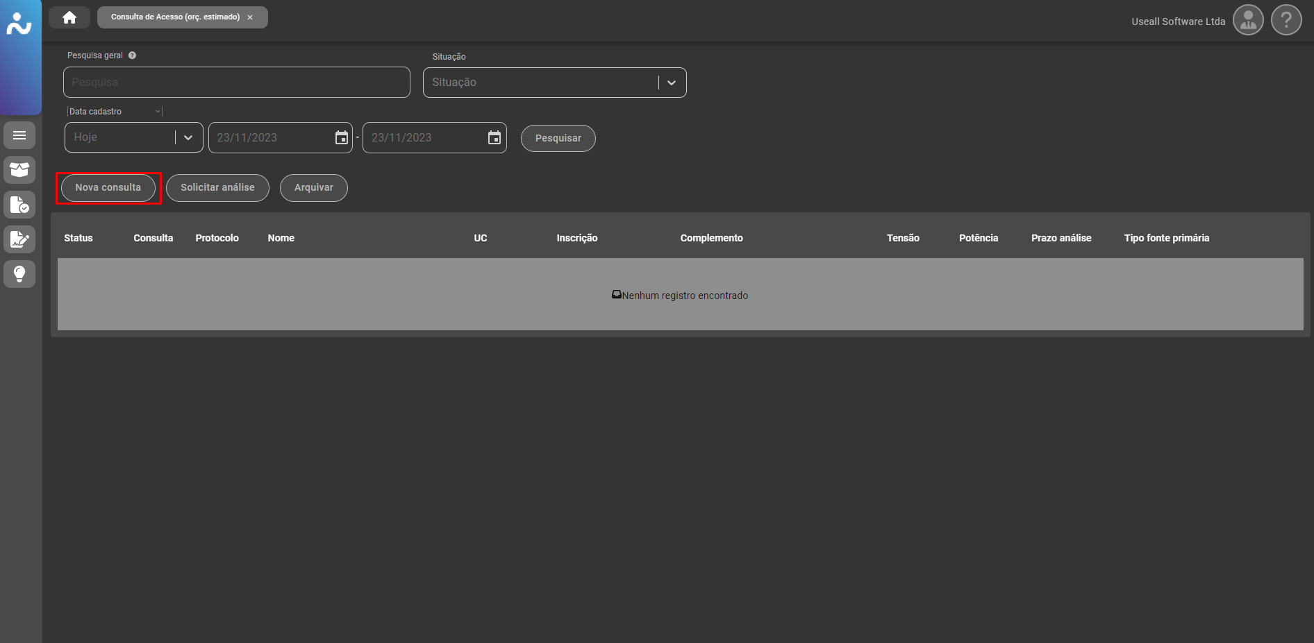Expand the Situação dropdown
This screenshot has height=643, width=1314.
(x=671, y=83)
